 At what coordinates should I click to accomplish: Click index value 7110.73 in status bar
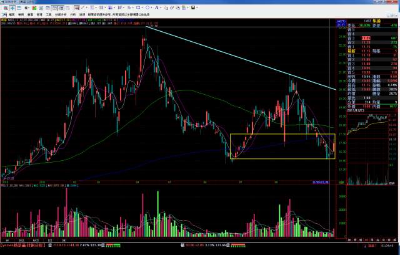[x=60, y=245]
